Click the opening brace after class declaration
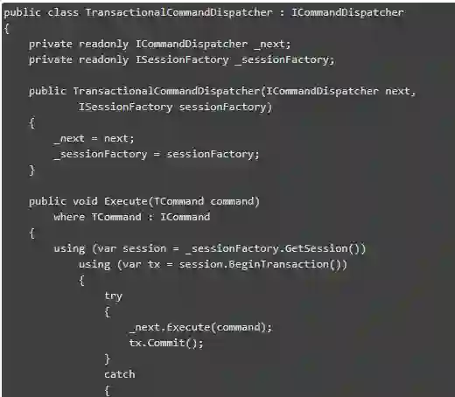 [x=7, y=29]
